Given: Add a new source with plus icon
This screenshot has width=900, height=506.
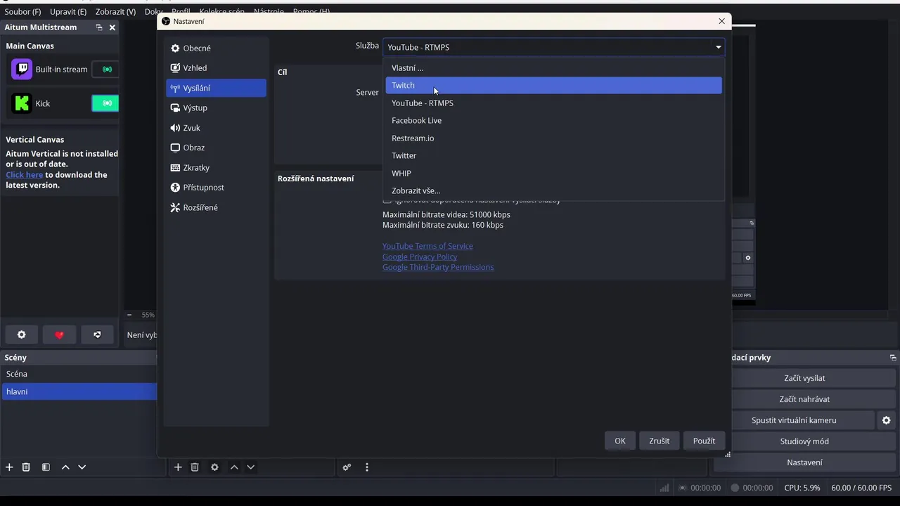Looking at the screenshot, I should (178, 467).
